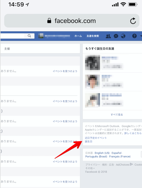Open the friend requests icon
142x188 pixels.
coord(108,36)
